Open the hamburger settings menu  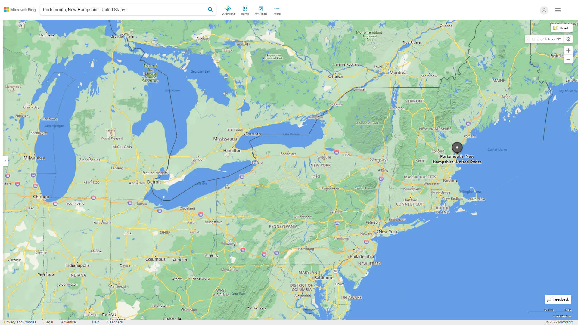point(558,10)
